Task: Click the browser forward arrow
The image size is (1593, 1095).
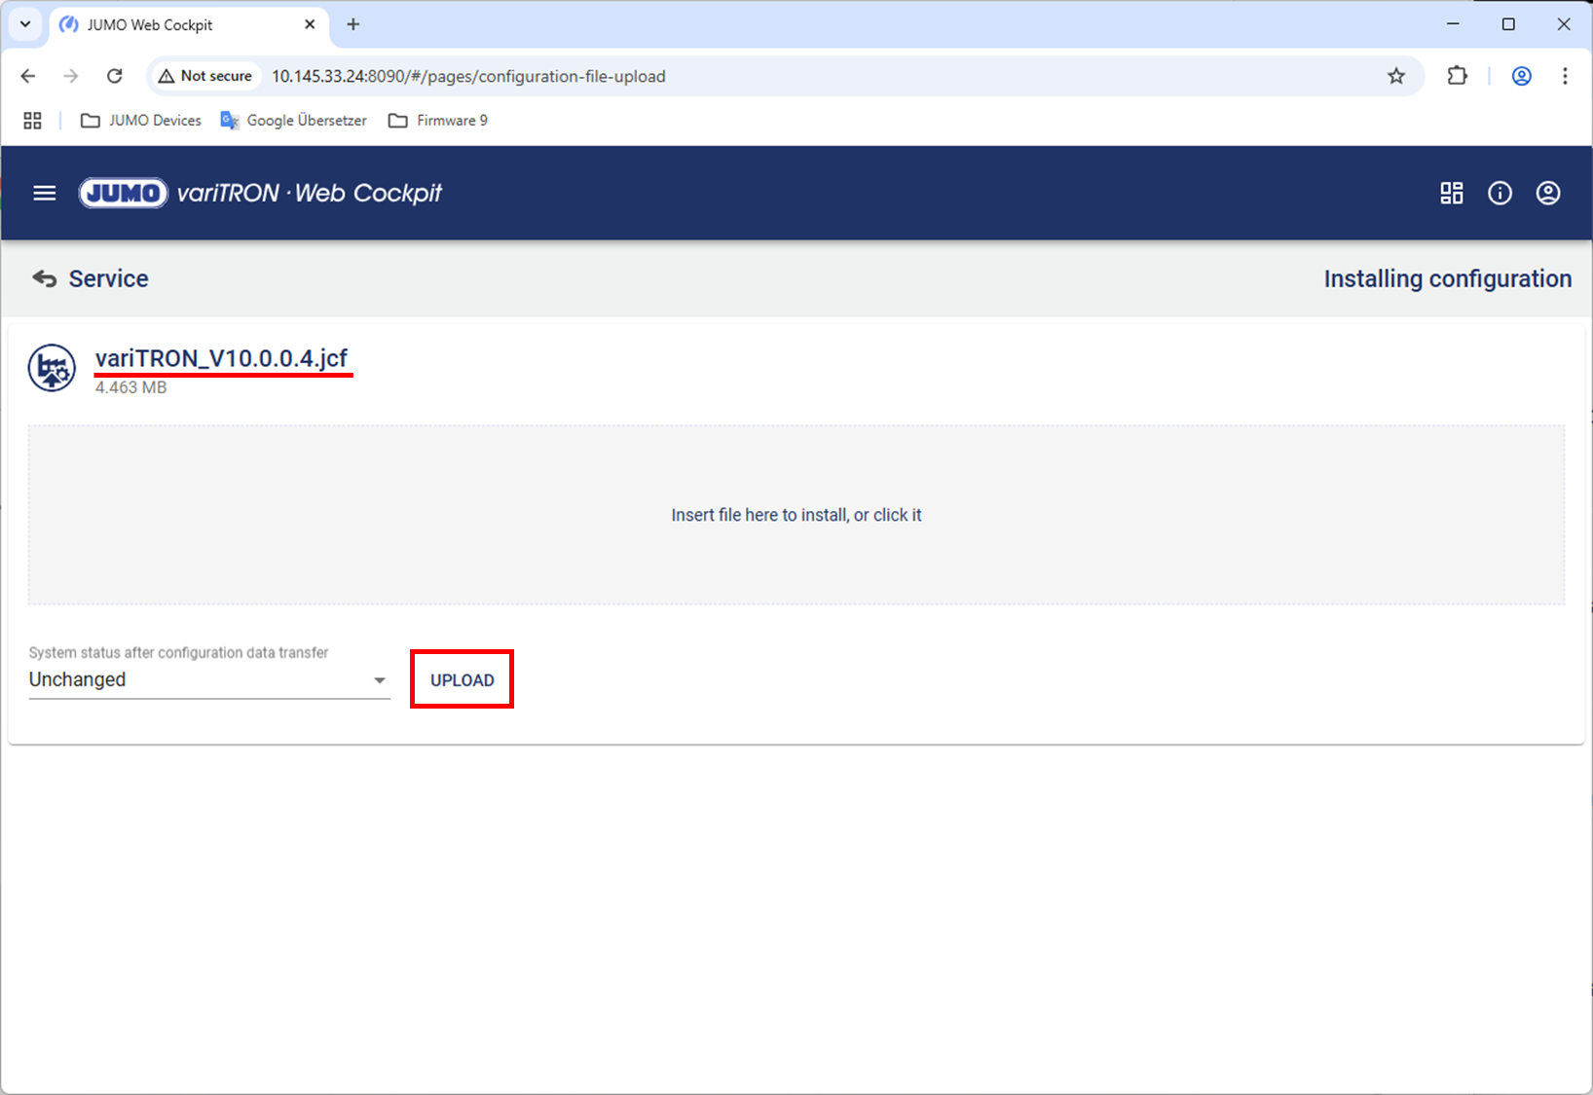Action: (71, 76)
